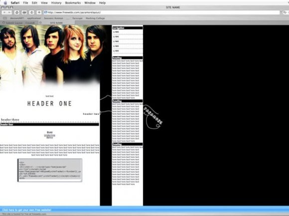Click the freewebs URL address field
Viewport: 289px width, 216px height.
pyautogui.click(x=162, y=12)
